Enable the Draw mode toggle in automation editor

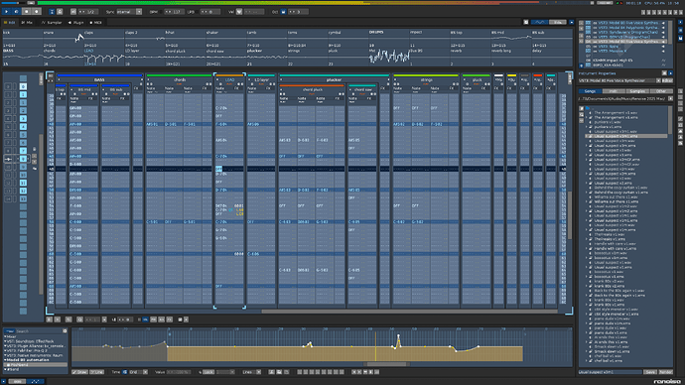point(79,372)
